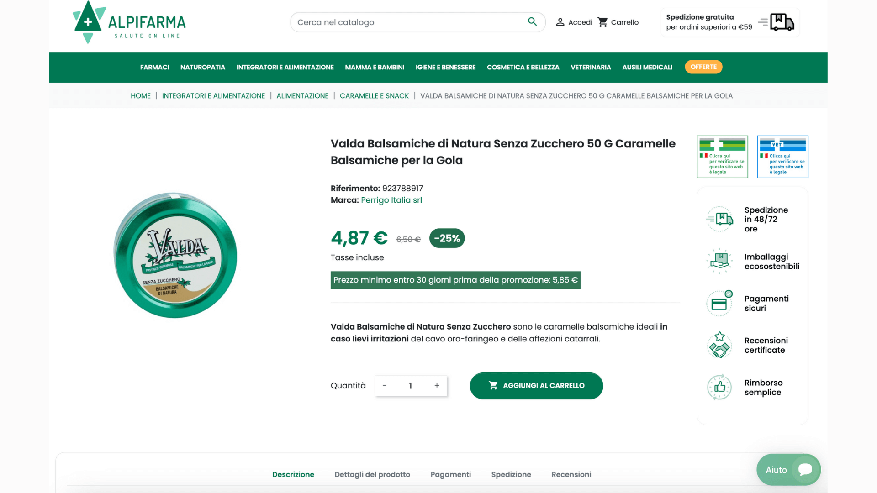Image resolution: width=877 pixels, height=493 pixels.
Task: Open Integratori e Alimentazione breadcrumb link
Action: pos(213,96)
